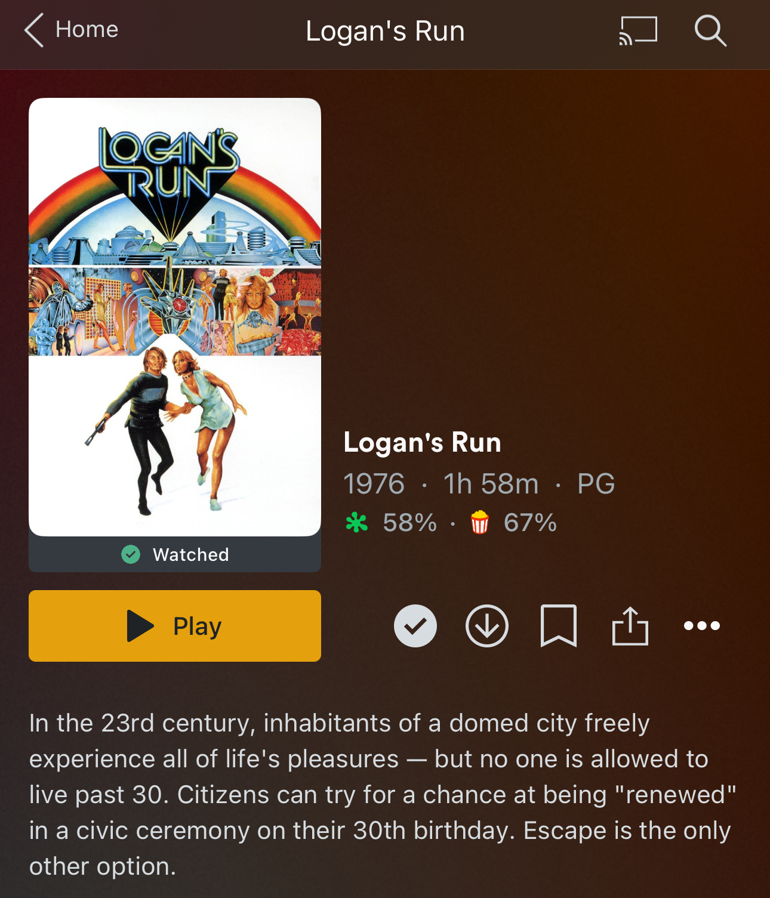Tap the 1h 58m duration label
The height and width of the screenshot is (898, 770).
coord(491,484)
